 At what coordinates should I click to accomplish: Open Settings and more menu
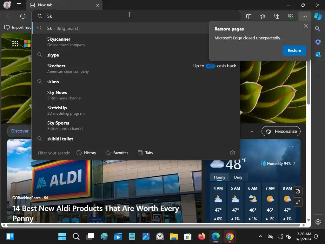[x=304, y=16]
